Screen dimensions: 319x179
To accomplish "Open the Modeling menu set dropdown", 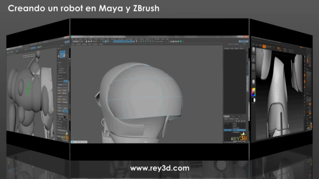I will [78, 41].
